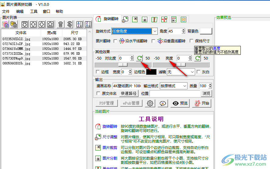Open the 编辑 menu
The width and height of the screenshot is (270, 169).
point(20,11)
